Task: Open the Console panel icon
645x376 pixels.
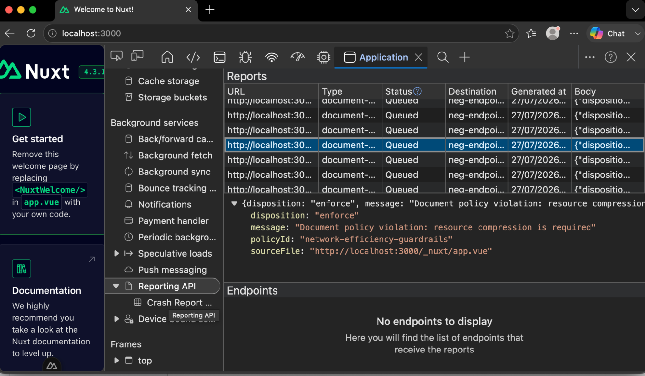Action: (219, 57)
